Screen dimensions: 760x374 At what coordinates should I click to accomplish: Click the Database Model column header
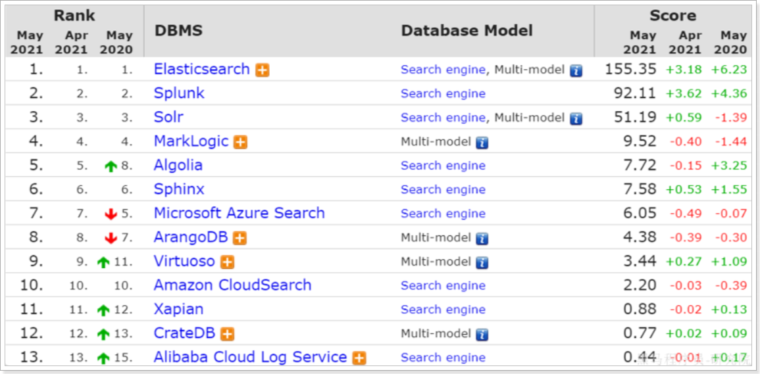[x=467, y=30]
